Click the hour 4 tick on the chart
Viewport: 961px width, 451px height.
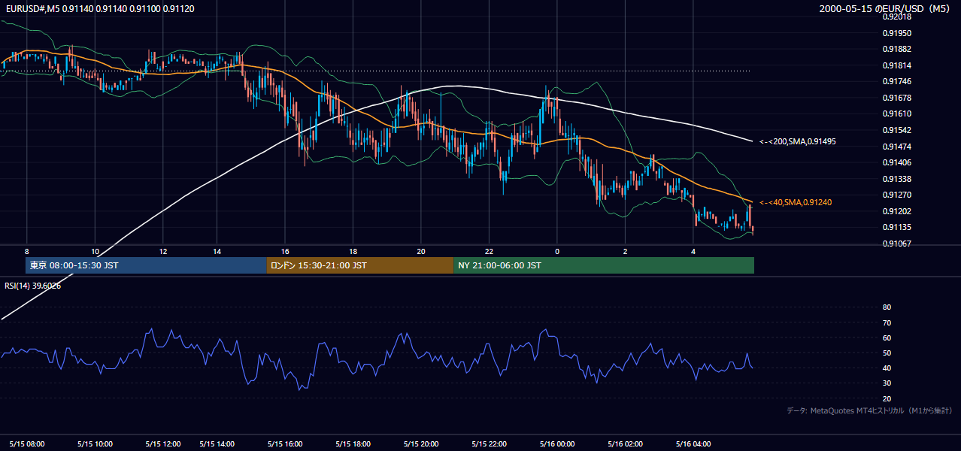click(x=693, y=251)
